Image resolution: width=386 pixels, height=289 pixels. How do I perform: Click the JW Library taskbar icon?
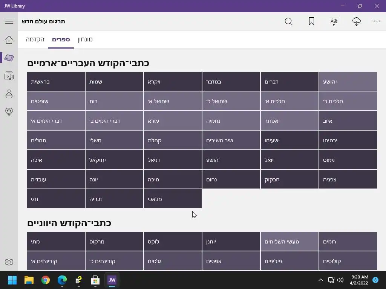point(112,280)
